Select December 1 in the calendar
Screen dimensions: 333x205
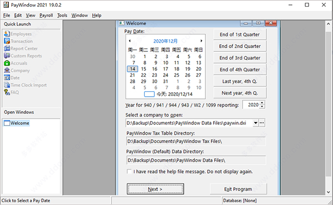point(145,56)
